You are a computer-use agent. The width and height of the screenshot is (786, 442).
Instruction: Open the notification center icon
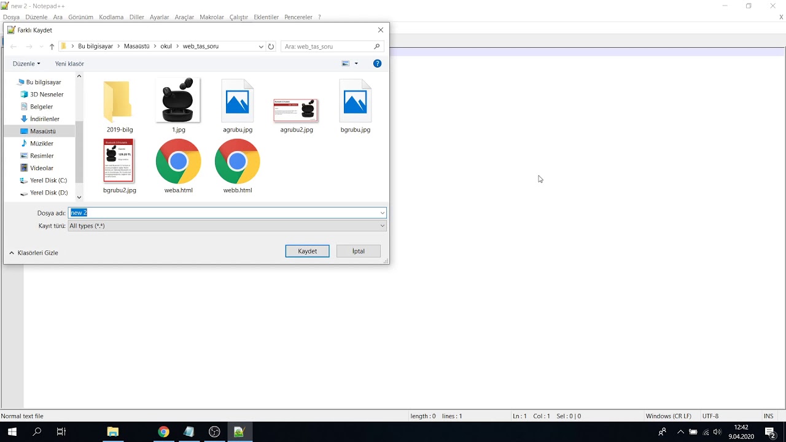(x=770, y=432)
